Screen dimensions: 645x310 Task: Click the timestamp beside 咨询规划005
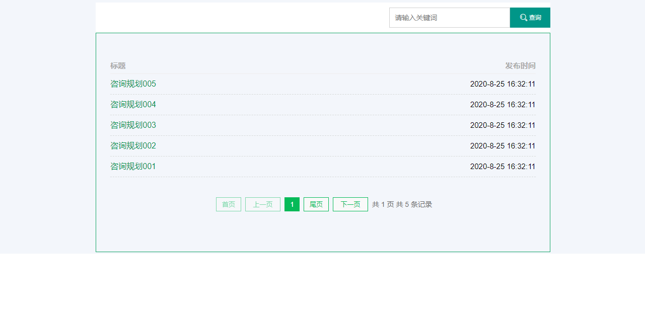[503, 84]
